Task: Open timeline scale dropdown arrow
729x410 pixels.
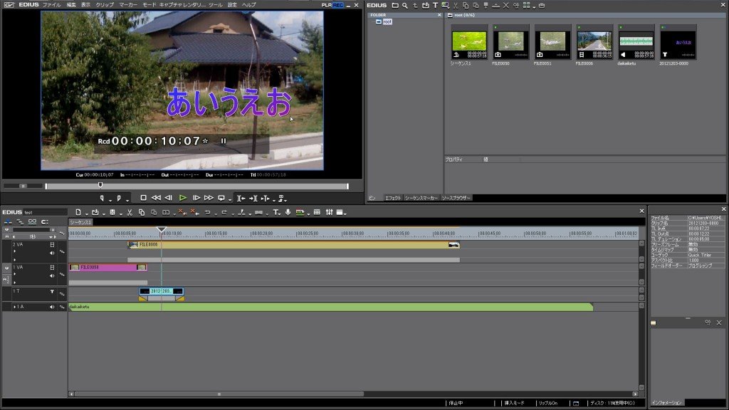Action: click(x=51, y=237)
